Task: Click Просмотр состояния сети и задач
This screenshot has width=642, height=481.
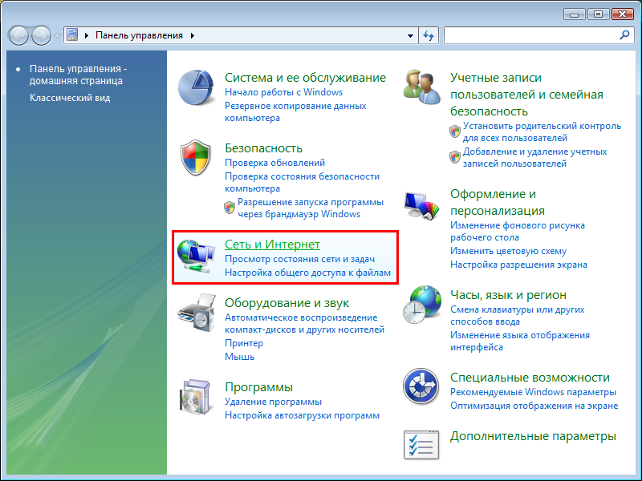Action: (x=299, y=259)
